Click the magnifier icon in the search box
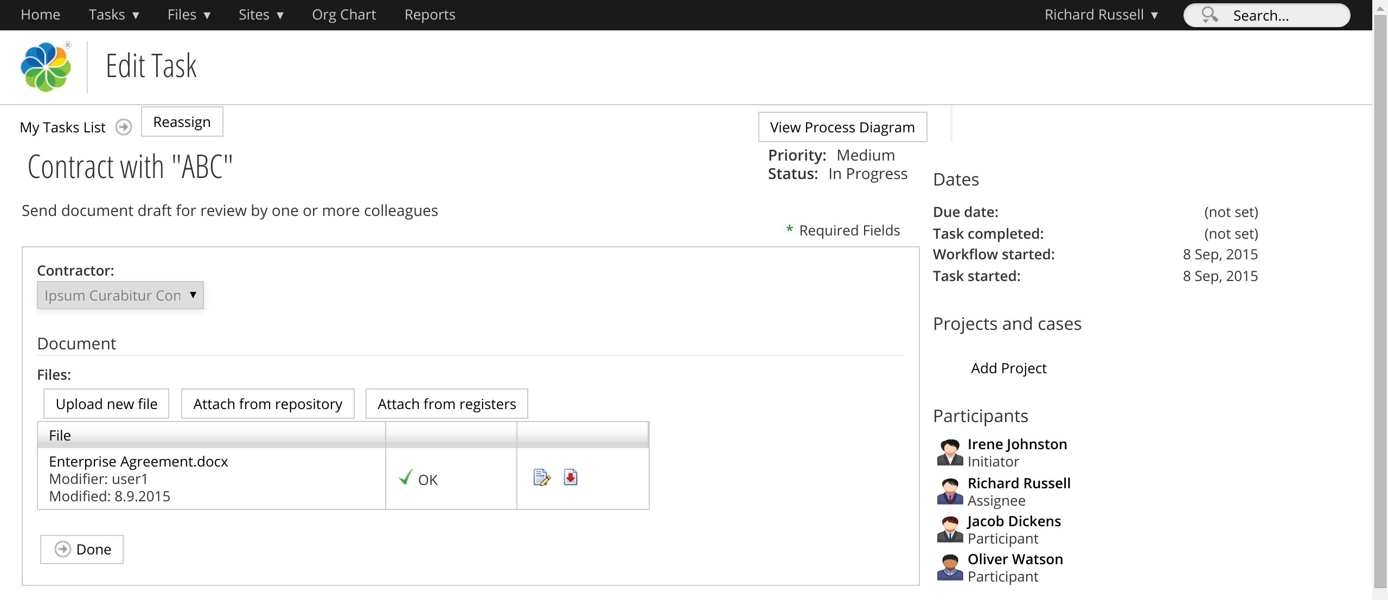 1209,15
